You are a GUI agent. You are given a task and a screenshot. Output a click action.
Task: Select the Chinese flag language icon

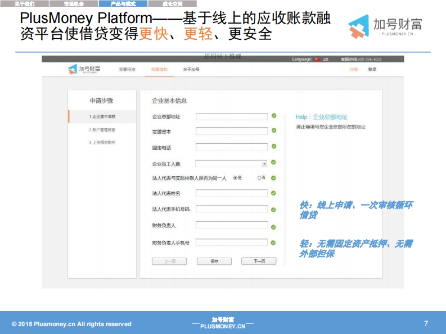(x=317, y=59)
